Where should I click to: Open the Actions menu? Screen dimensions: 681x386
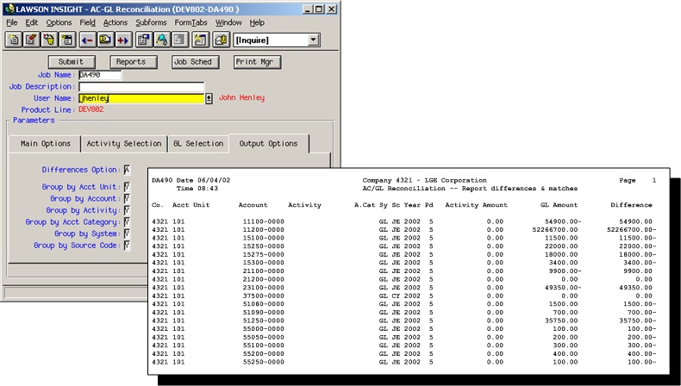tap(116, 22)
